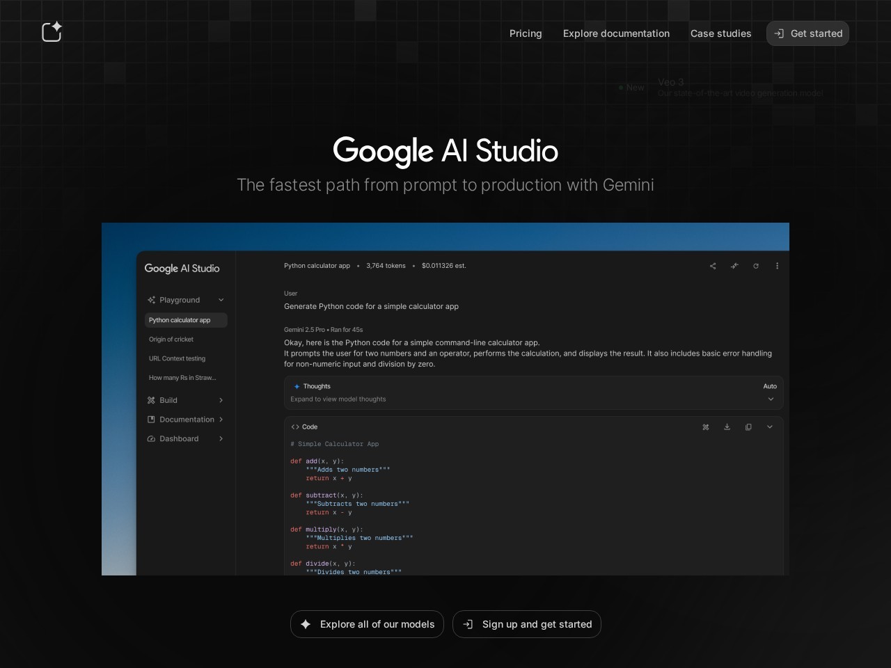Click Sign up and get started

tap(527, 624)
